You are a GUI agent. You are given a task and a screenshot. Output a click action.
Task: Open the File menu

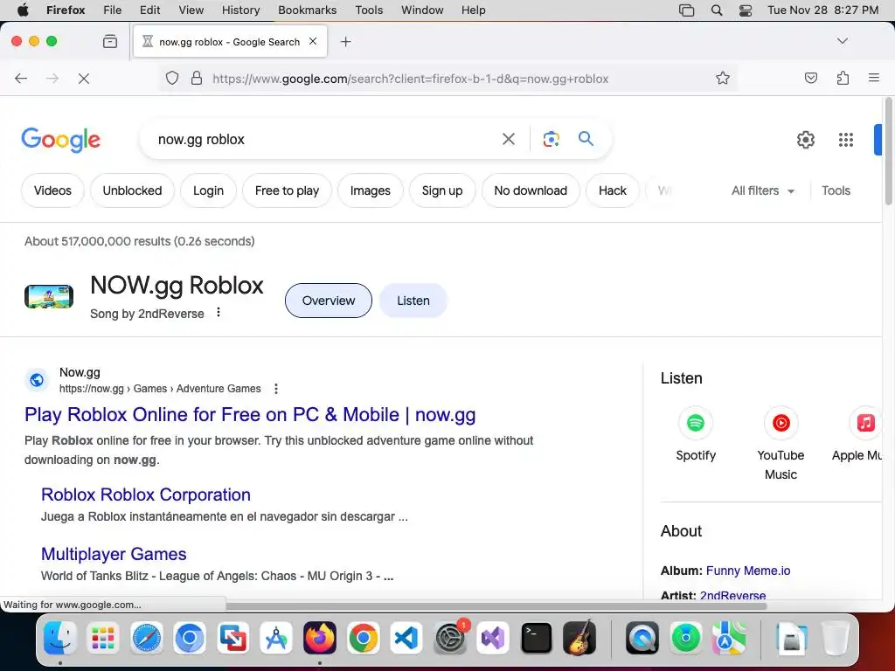click(x=113, y=10)
